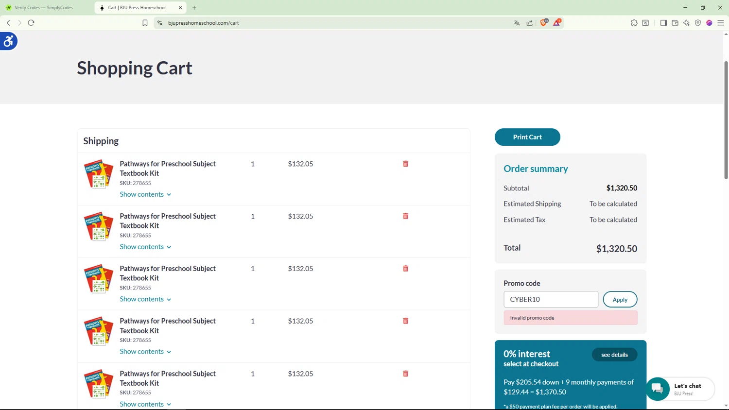The height and width of the screenshot is (410, 729).
Task: Open the browser hamburger menu
Action: point(721,23)
